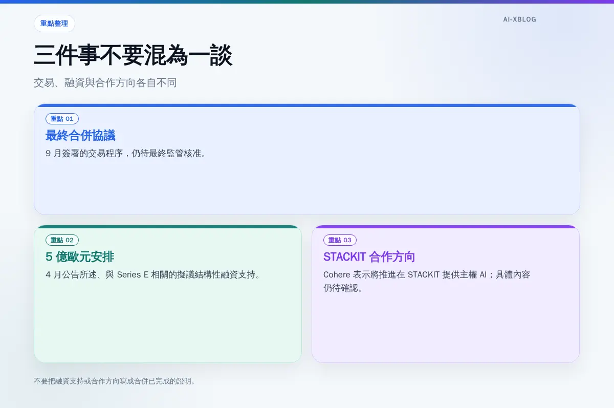Click the 5 億歐元安排 card title

(x=80, y=257)
